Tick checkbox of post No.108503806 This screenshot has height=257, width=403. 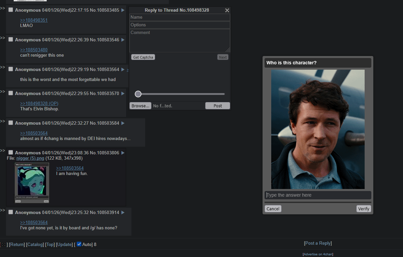[11, 152]
